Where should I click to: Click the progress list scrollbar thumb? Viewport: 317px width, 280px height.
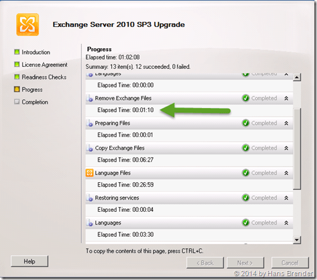pyautogui.click(x=297, y=149)
